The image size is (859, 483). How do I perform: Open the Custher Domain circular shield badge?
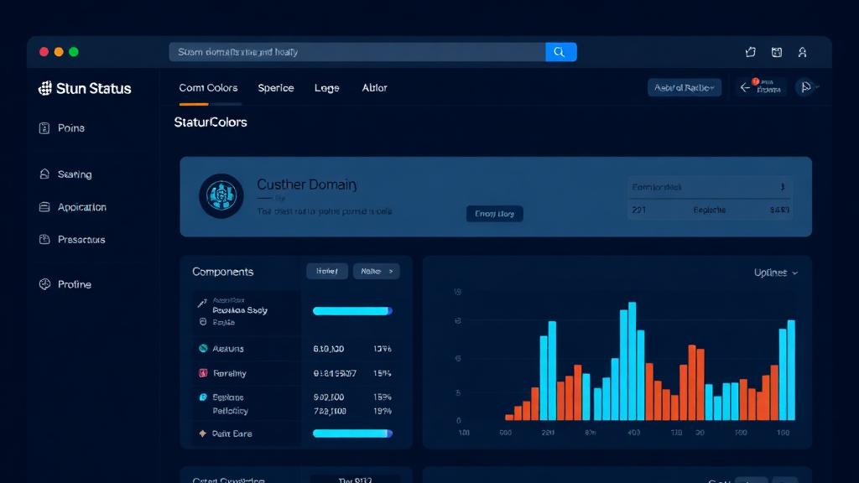pyautogui.click(x=221, y=196)
